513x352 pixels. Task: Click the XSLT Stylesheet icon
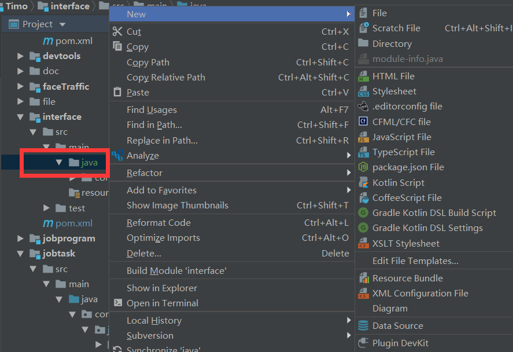pos(363,243)
